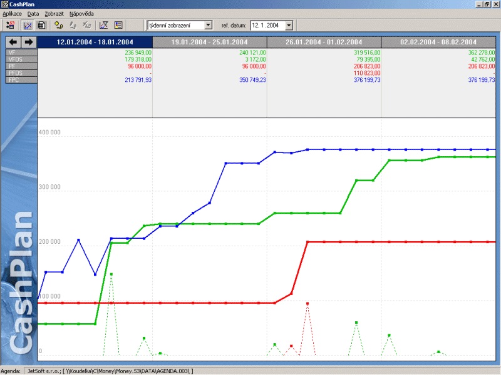This screenshot has width=501, height=375.
Task: Click the FPC row button
Action: pyautogui.click(x=21, y=80)
